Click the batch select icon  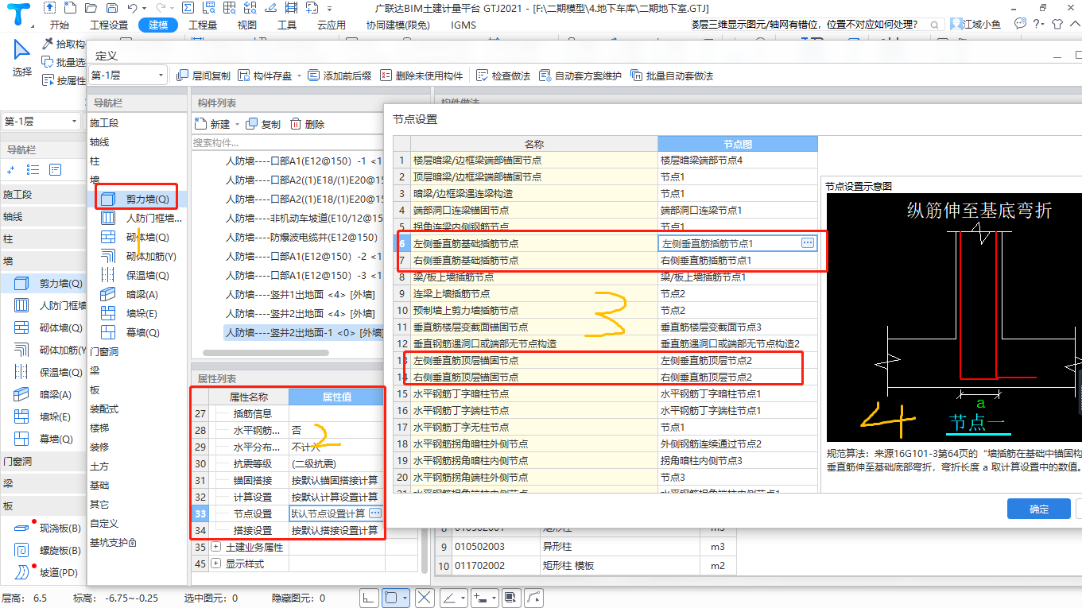48,62
